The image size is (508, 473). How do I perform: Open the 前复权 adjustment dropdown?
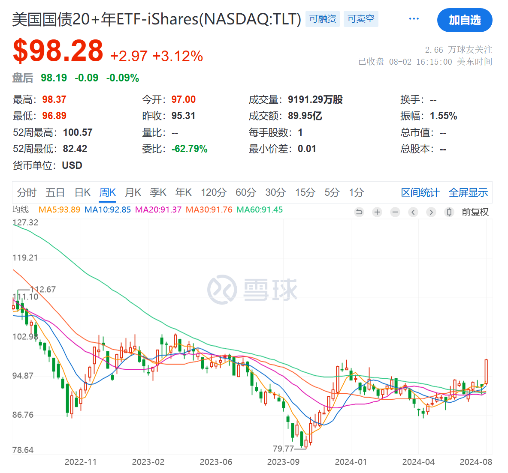475,212
